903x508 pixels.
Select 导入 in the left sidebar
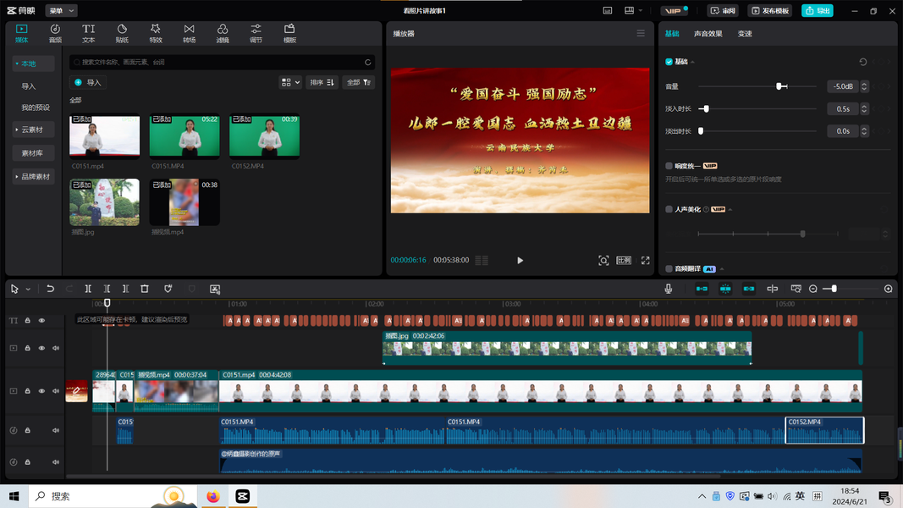[29, 86]
